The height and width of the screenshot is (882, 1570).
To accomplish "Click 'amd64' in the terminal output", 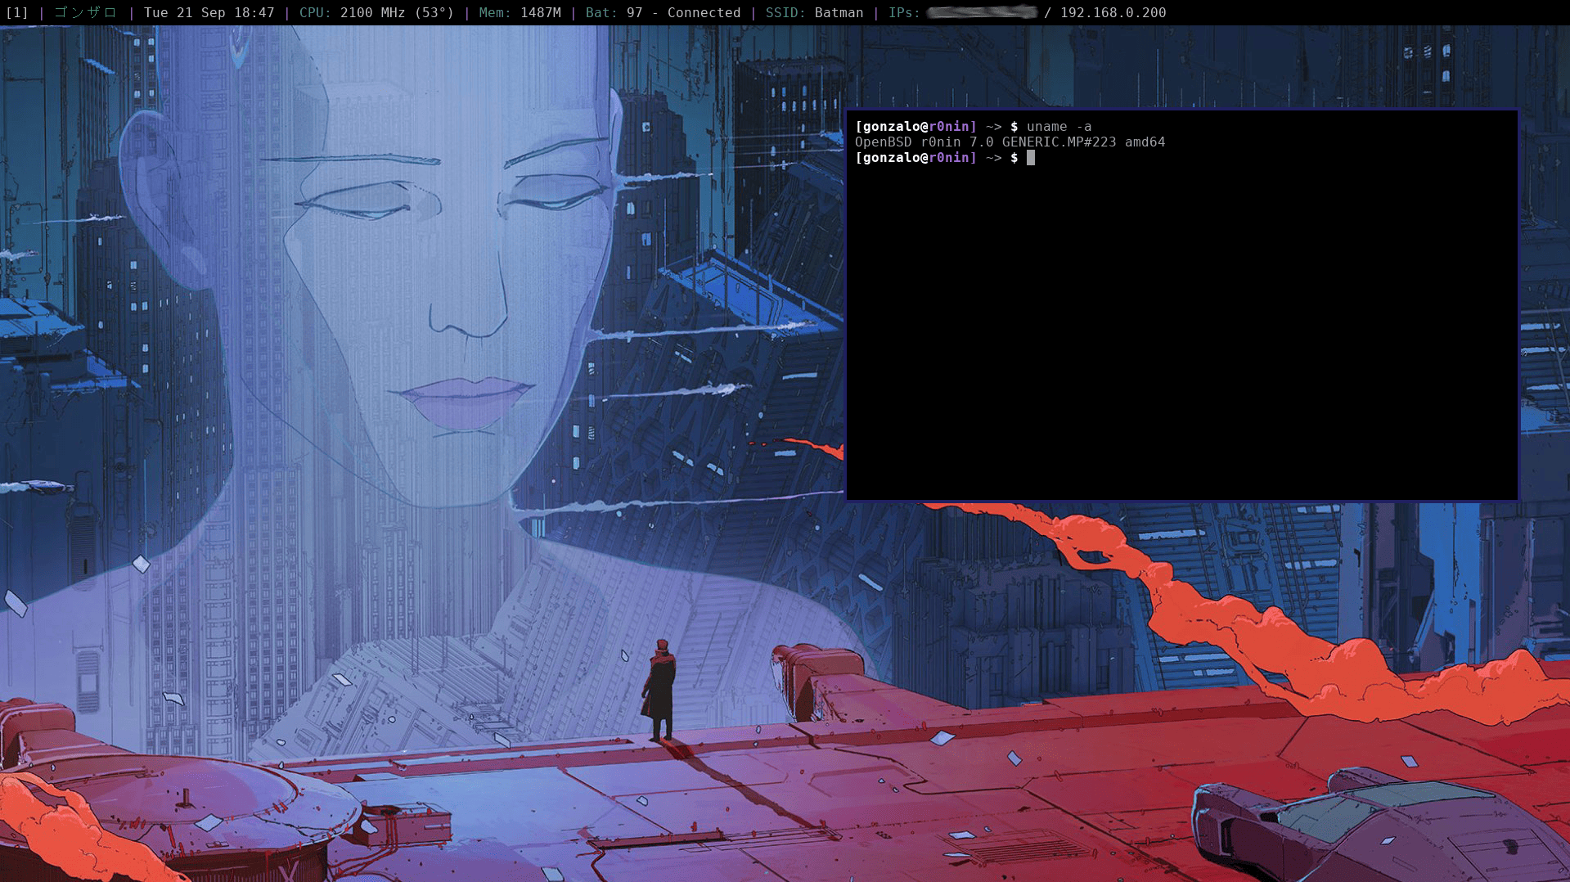I will (1145, 142).
